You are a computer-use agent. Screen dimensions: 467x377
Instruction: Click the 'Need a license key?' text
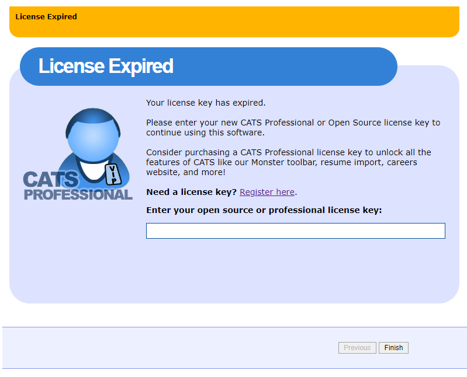click(x=191, y=192)
